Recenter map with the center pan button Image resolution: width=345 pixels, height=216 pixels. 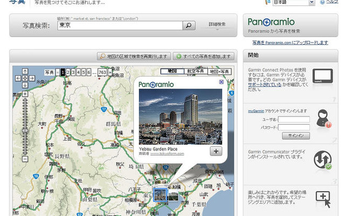click(25, 78)
